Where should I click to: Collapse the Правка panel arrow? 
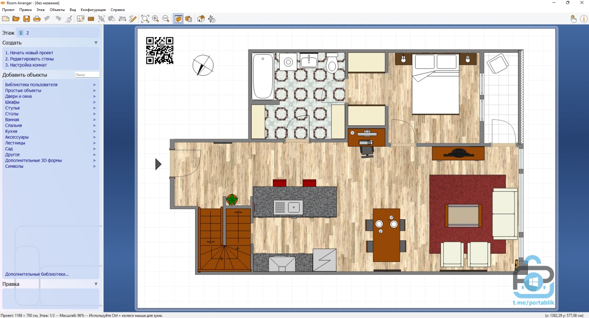tap(96, 284)
